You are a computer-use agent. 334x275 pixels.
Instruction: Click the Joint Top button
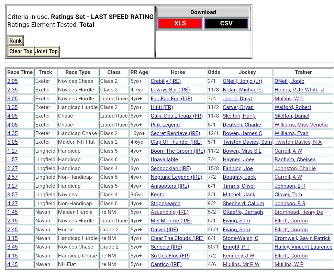click(46, 52)
